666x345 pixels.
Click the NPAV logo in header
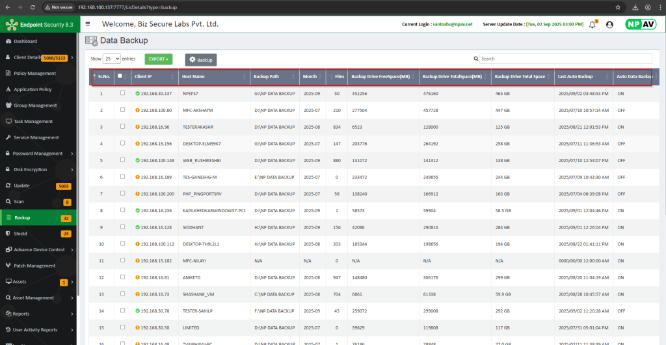tap(640, 24)
